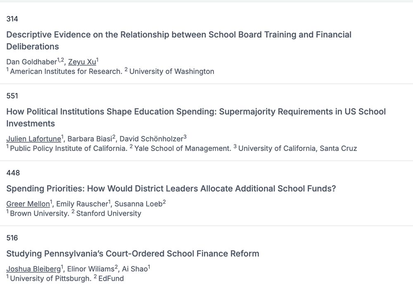
Task: Select author David Schönholzer
Action: (152, 139)
